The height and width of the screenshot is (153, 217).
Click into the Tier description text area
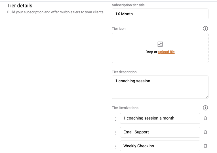point(160,87)
